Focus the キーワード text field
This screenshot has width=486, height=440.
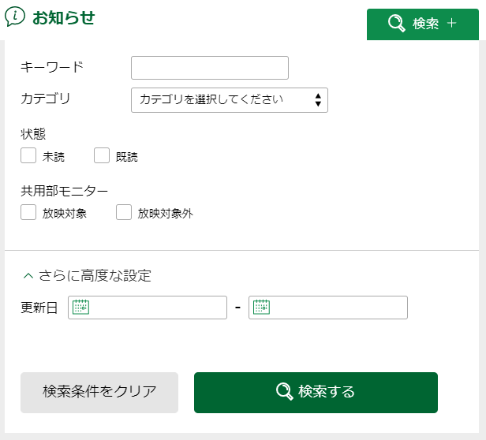(x=210, y=68)
